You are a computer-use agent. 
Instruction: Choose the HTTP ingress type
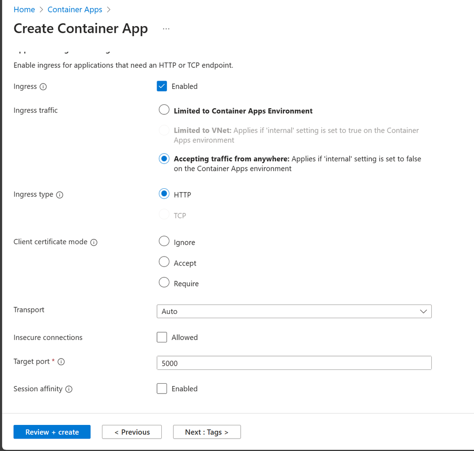[164, 194]
